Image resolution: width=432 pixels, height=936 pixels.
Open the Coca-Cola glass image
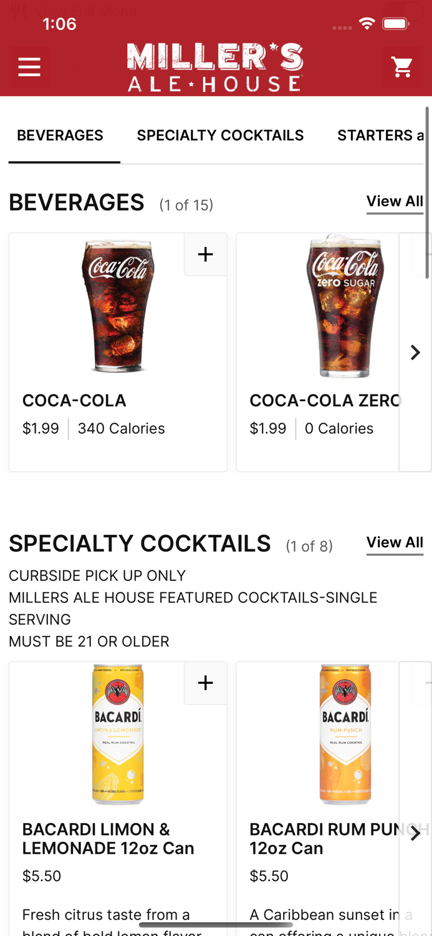pyautogui.click(x=118, y=306)
